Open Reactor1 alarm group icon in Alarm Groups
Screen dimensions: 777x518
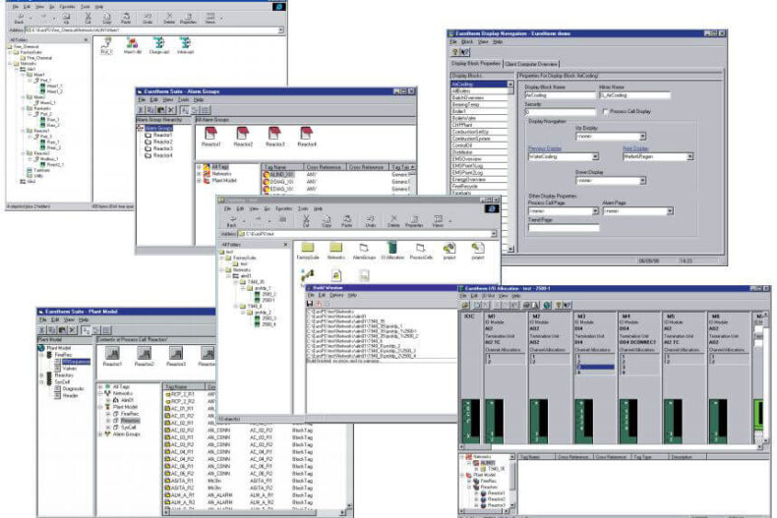coord(210,135)
